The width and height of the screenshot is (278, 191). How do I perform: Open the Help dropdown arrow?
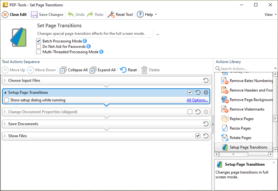(x=156, y=15)
